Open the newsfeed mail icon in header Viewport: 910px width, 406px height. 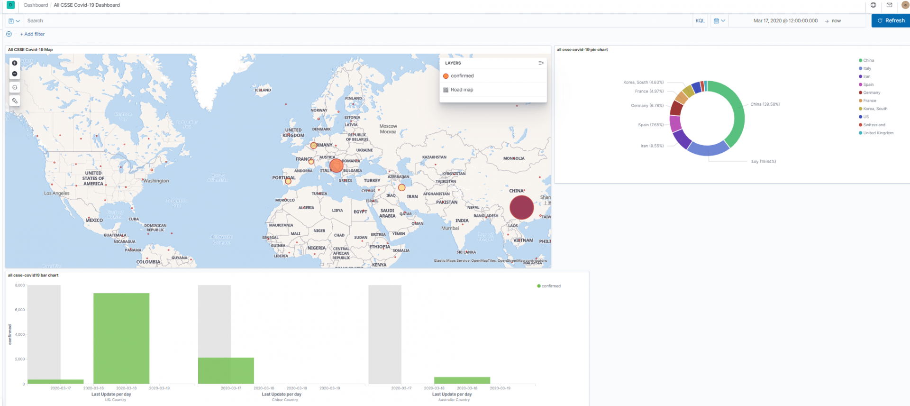[x=889, y=5]
